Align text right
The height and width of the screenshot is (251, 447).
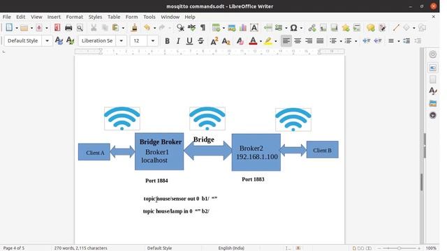coord(309,41)
